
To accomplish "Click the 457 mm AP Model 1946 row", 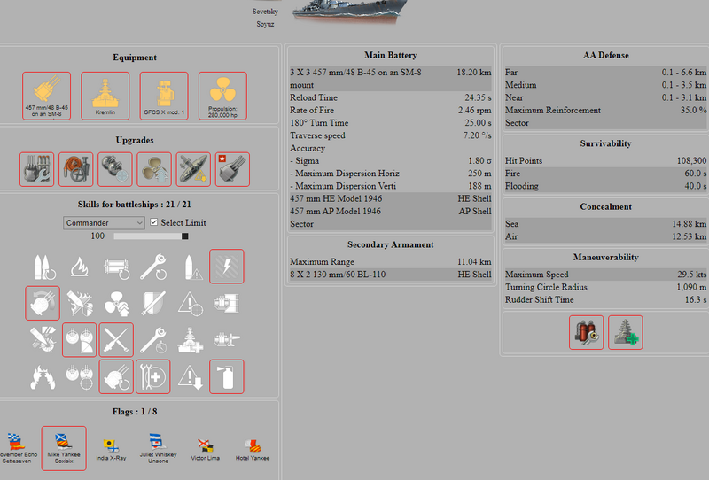I will (x=391, y=213).
